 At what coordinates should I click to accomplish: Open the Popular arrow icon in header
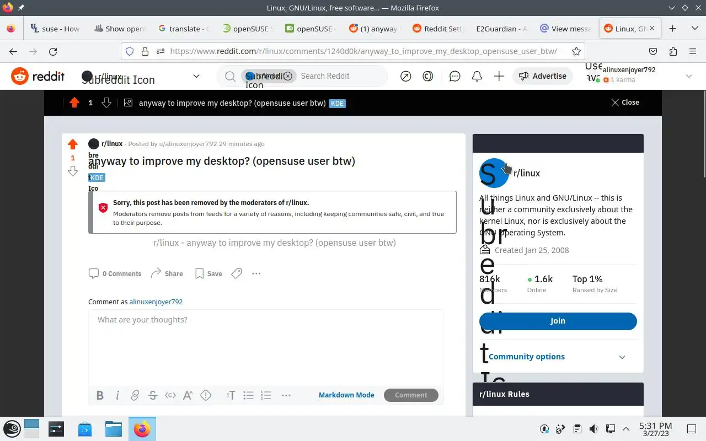[406, 76]
